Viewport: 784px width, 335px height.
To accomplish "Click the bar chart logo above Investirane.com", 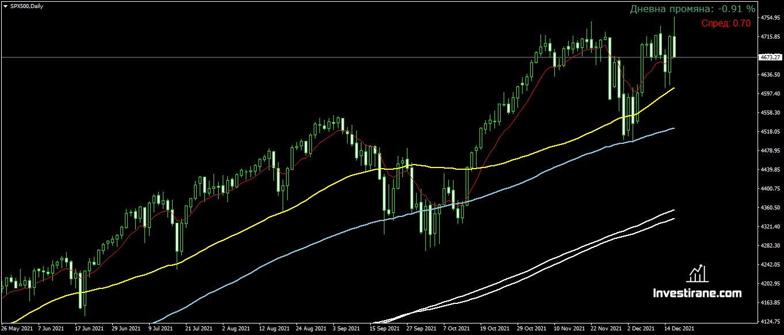I will tap(697, 273).
